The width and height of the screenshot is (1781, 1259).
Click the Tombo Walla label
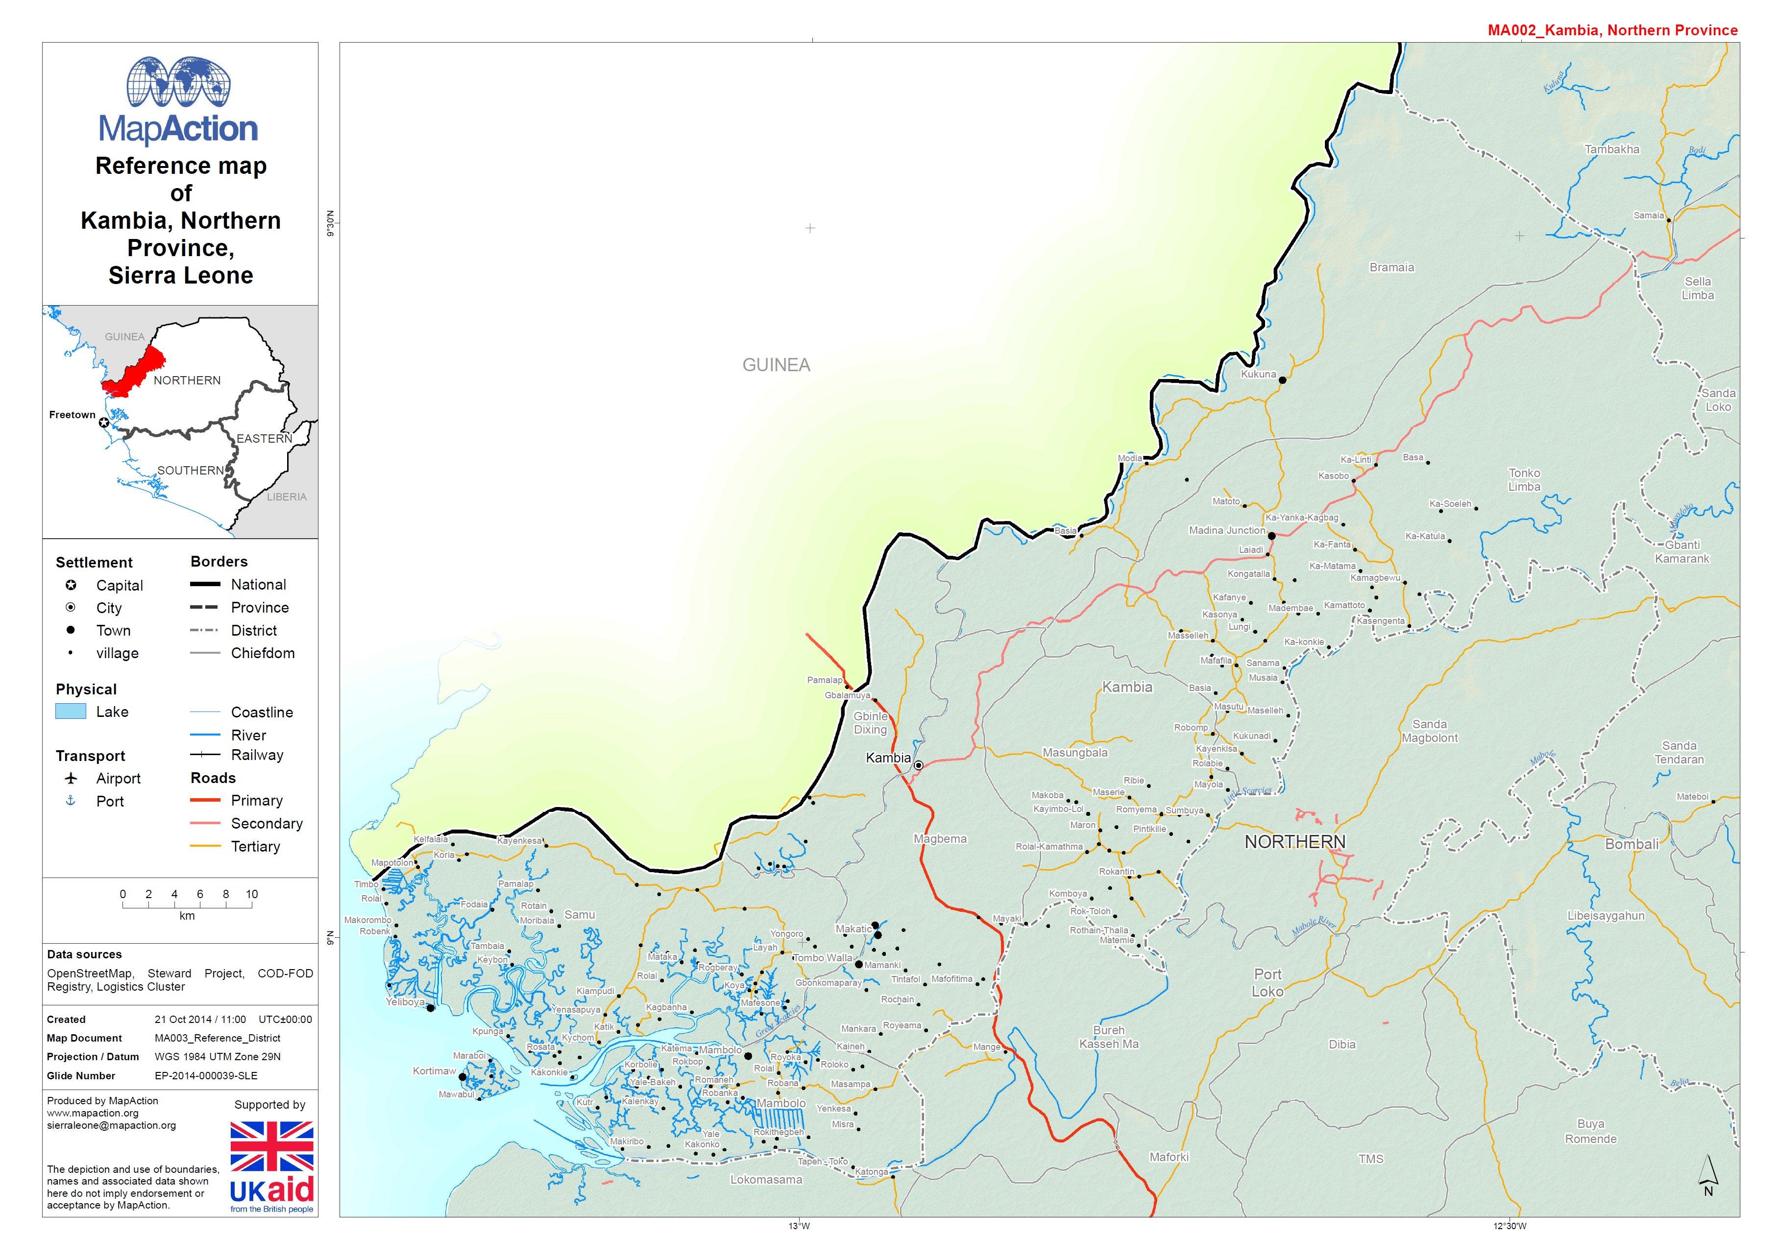pyautogui.click(x=822, y=958)
